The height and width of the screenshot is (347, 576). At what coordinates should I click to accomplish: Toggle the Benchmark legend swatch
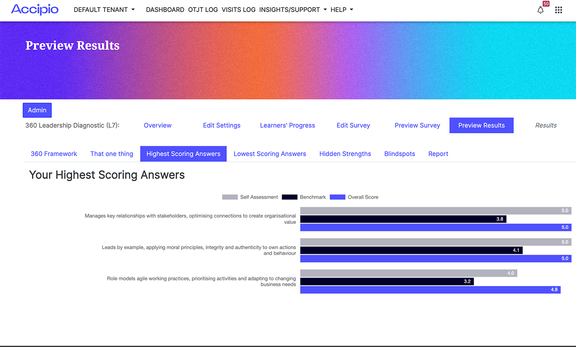289,197
